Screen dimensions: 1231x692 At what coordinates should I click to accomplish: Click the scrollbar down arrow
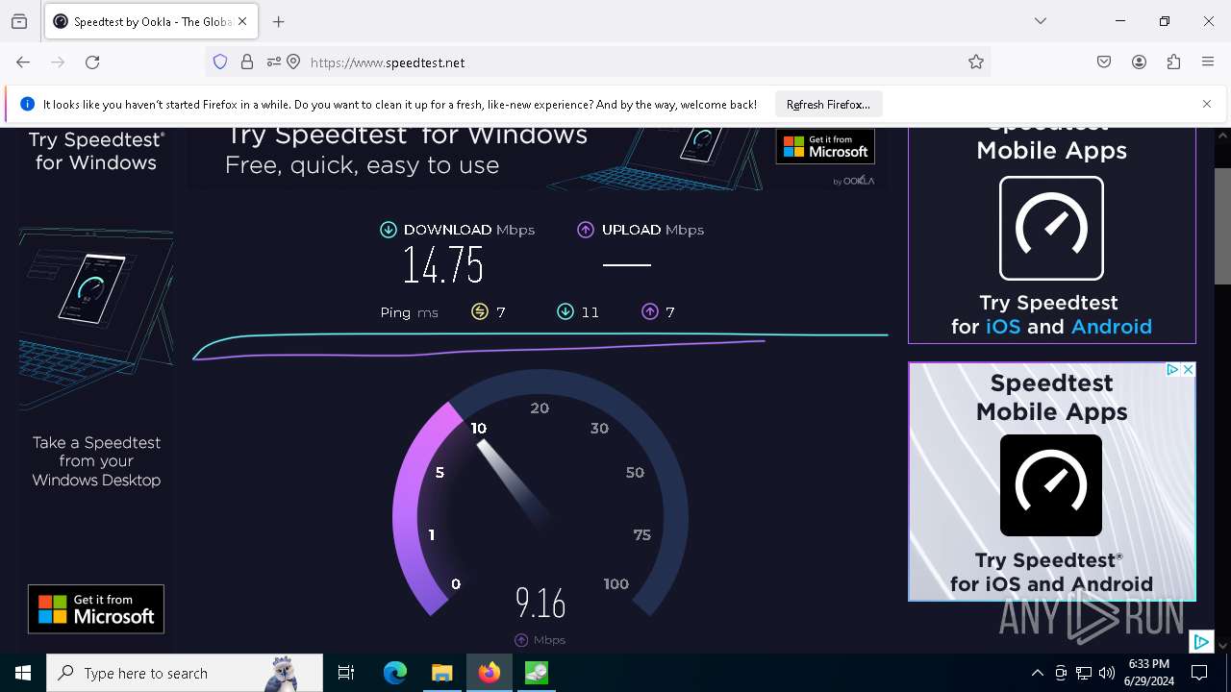tap(1222, 645)
